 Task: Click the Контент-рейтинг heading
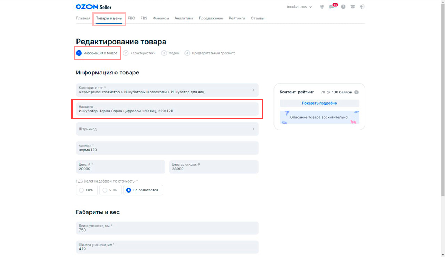point(297,92)
